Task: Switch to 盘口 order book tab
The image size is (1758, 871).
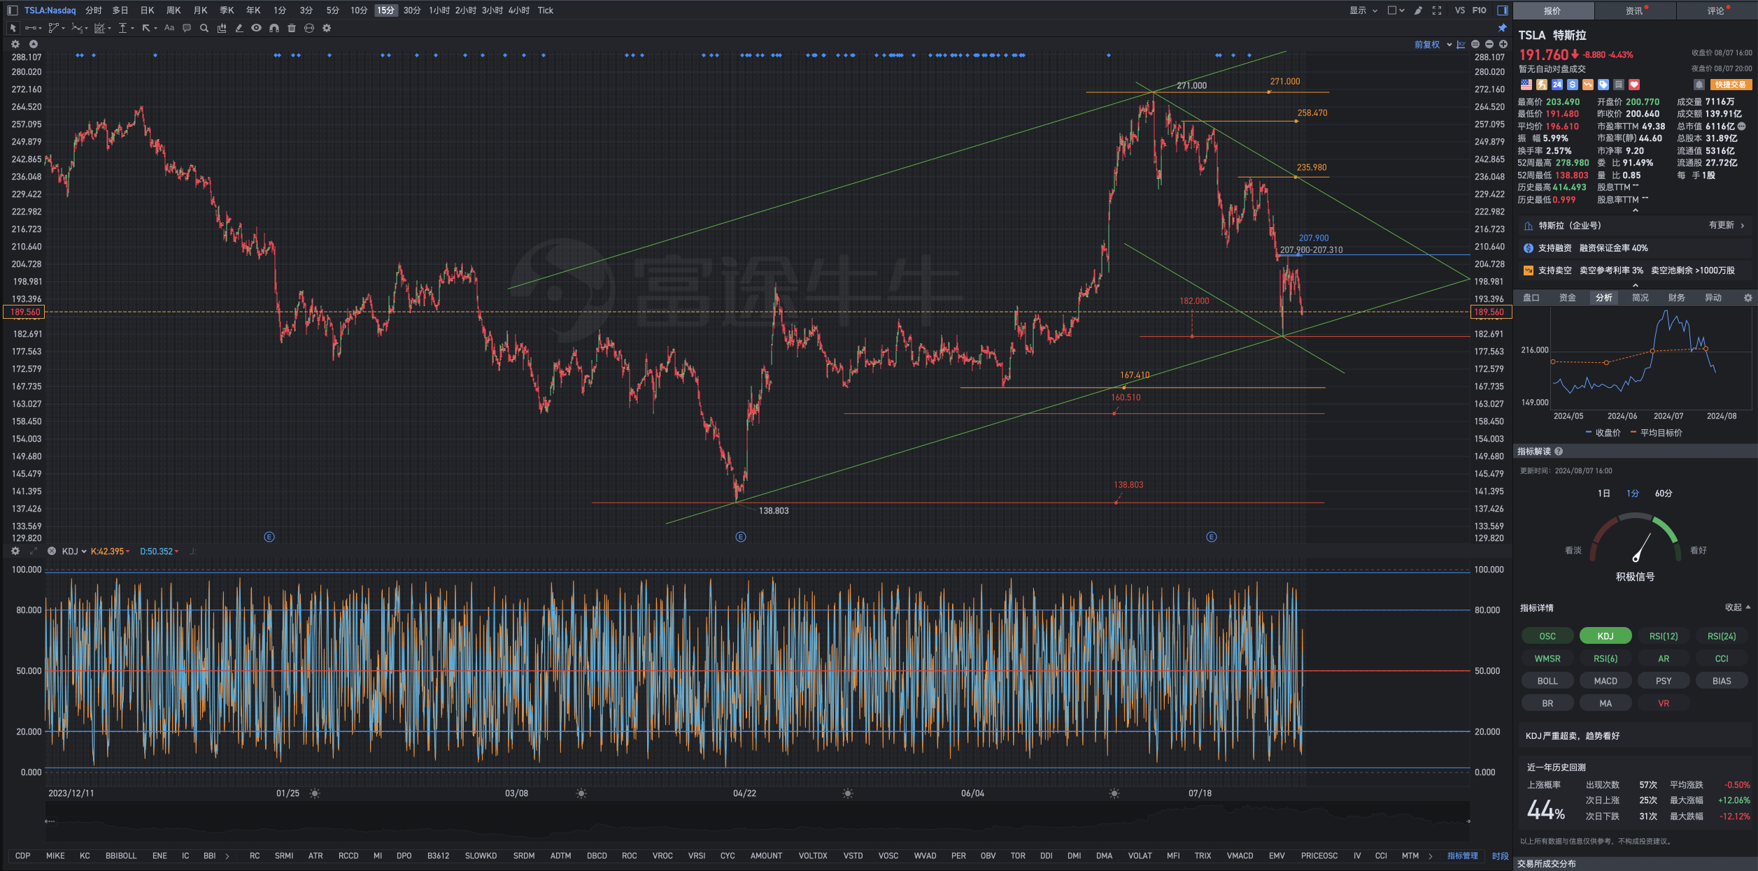Action: click(1531, 298)
